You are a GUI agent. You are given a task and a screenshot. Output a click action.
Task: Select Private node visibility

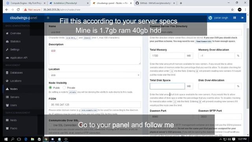(64, 88)
